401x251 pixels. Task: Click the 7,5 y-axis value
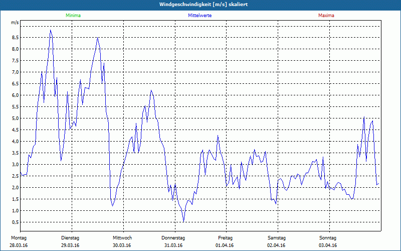click(x=16, y=61)
